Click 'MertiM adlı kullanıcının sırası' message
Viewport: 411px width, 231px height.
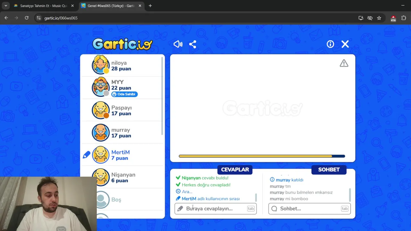[x=211, y=199]
